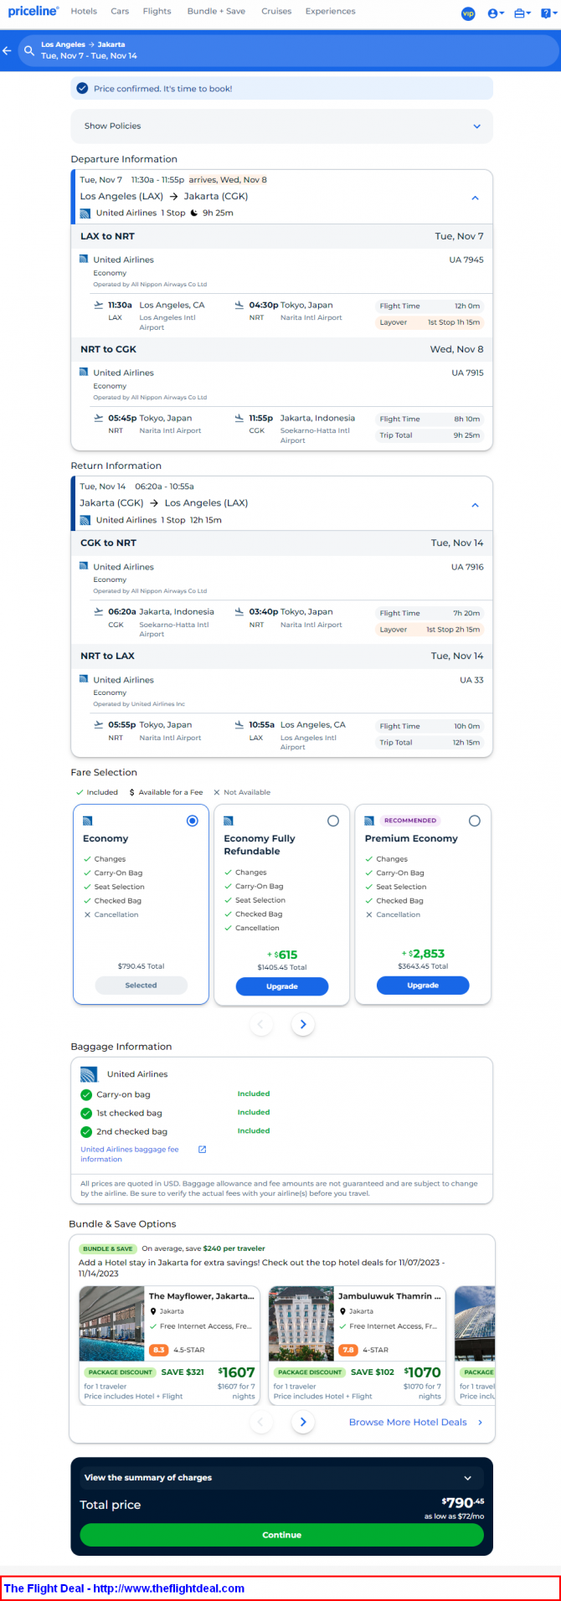This screenshot has width=561, height=1601.
Task: Click the landing plane icon at 04:30p
Action: [239, 305]
